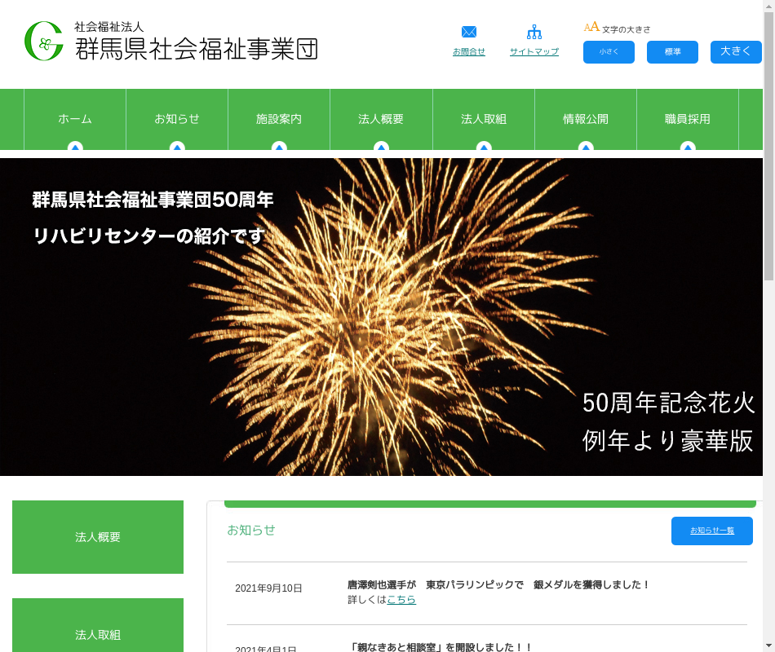Set text size to 大きく

(x=735, y=51)
